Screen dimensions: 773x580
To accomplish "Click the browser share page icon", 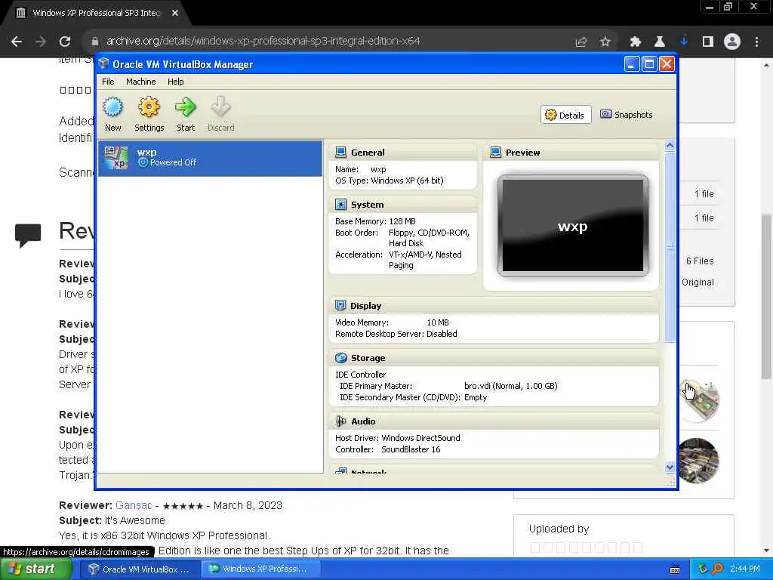I will (581, 42).
